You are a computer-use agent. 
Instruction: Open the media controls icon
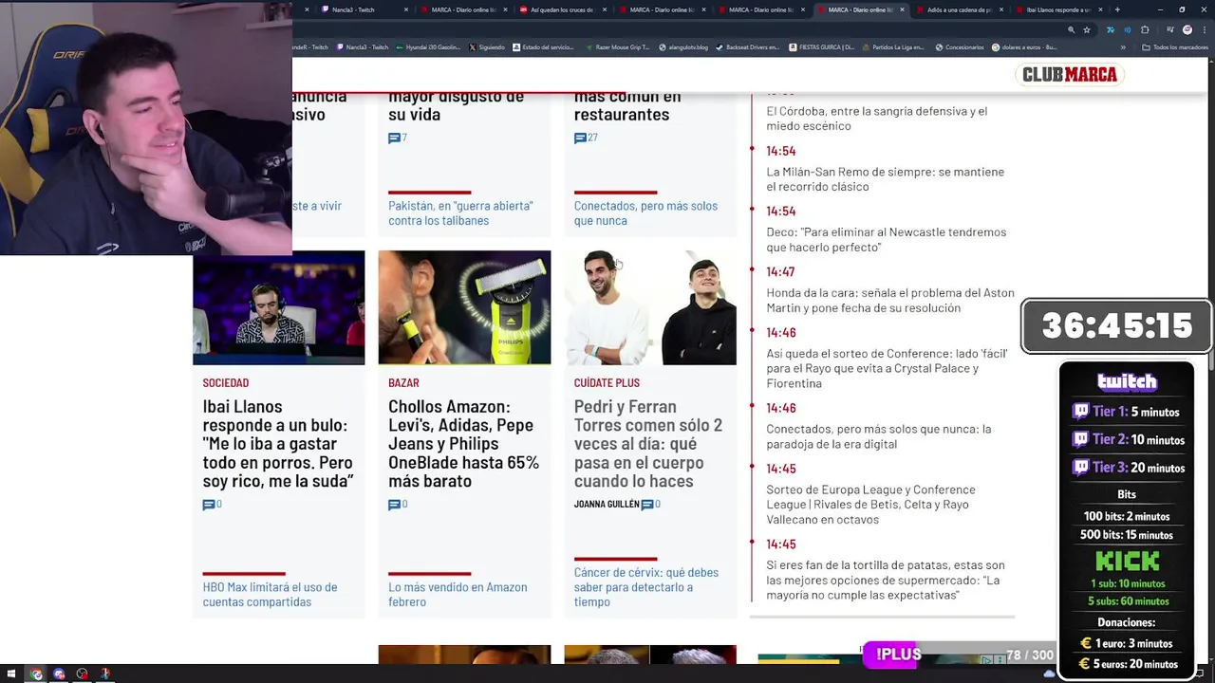(x=1169, y=29)
